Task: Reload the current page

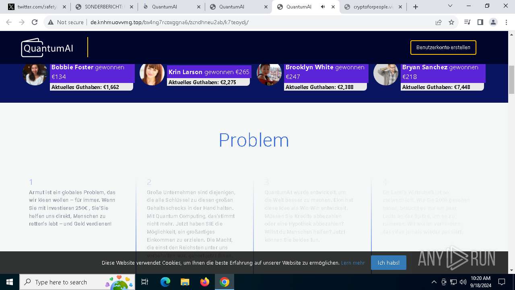Action: (x=35, y=22)
